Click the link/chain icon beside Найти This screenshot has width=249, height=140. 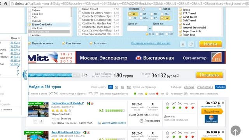coord(191,44)
